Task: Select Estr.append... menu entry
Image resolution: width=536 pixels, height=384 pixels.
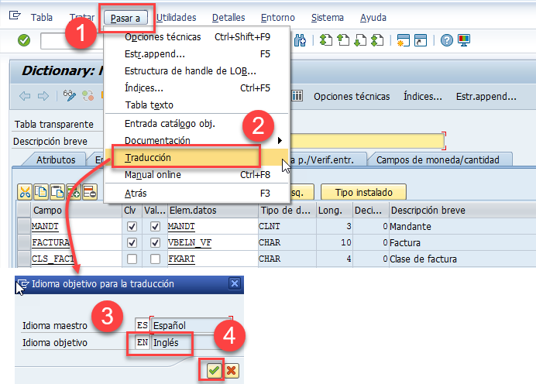Action: click(x=197, y=54)
